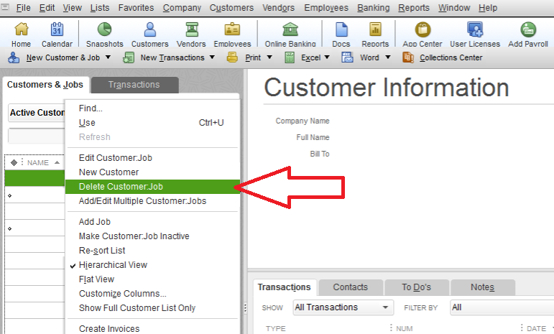Open the Vendors icon
The height and width of the screenshot is (334, 554).
(x=192, y=29)
